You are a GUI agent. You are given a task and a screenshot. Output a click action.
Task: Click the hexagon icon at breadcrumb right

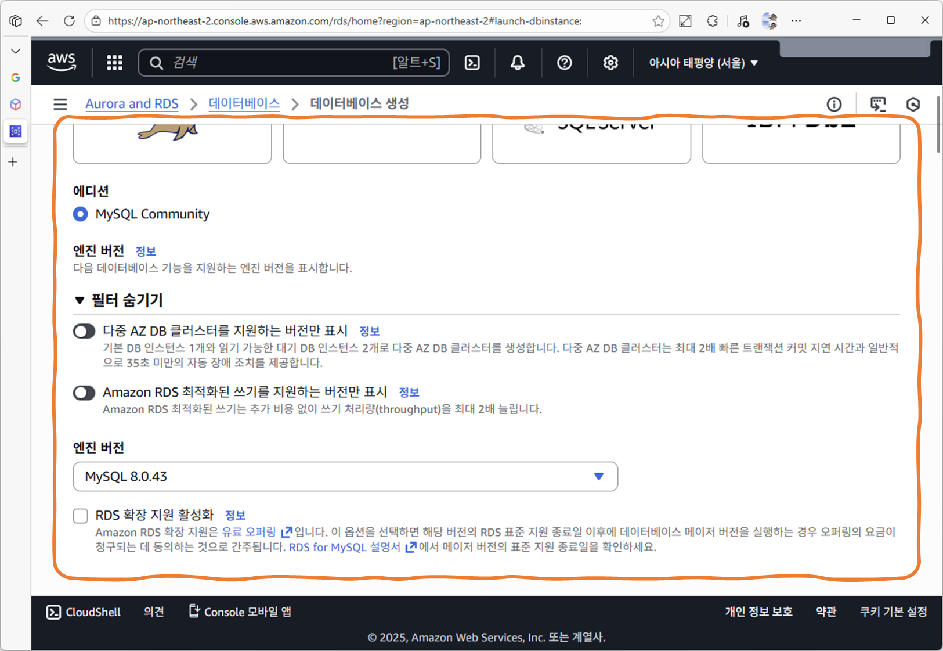point(913,105)
